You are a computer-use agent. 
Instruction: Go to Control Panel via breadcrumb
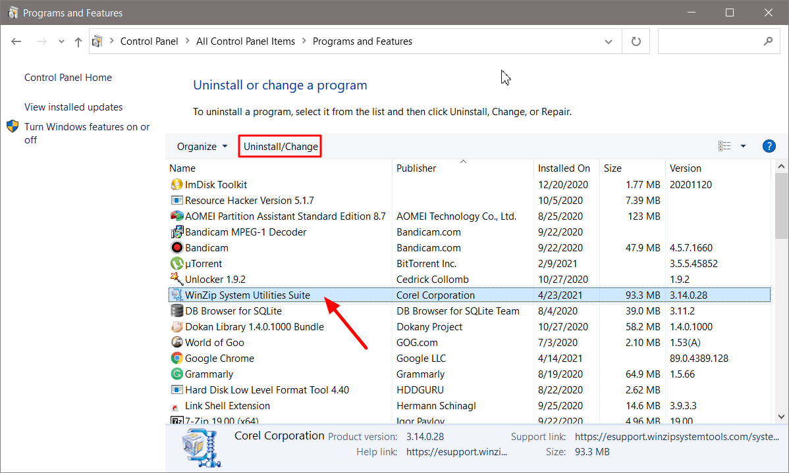150,41
